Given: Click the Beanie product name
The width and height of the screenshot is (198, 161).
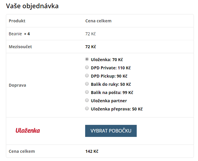Looking at the screenshot, I should [x=15, y=34].
